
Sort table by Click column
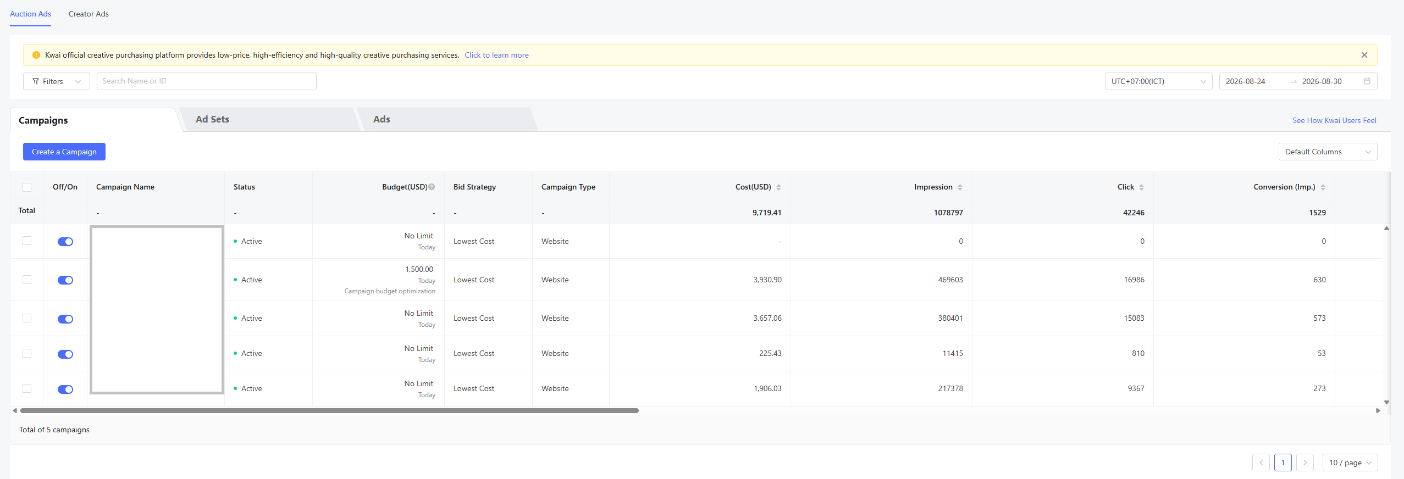pos(1141,187)
